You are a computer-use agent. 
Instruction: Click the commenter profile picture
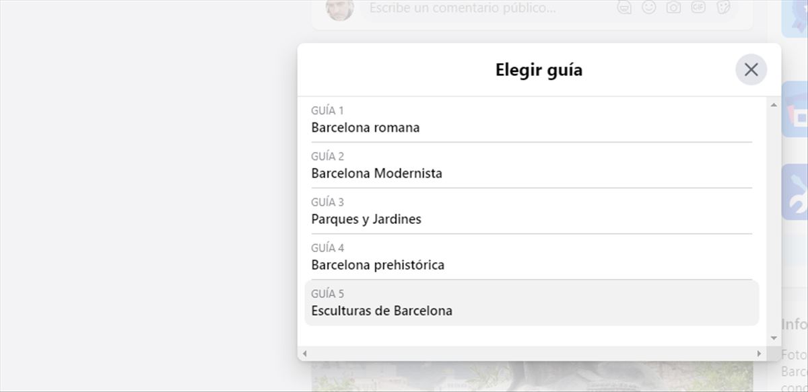click(339, 9)
